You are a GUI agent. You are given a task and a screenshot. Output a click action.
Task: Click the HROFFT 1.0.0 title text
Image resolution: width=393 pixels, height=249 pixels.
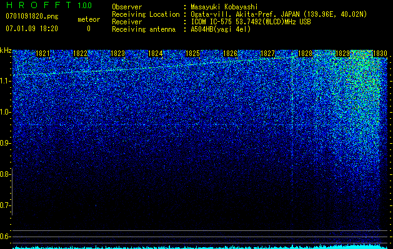49,5
